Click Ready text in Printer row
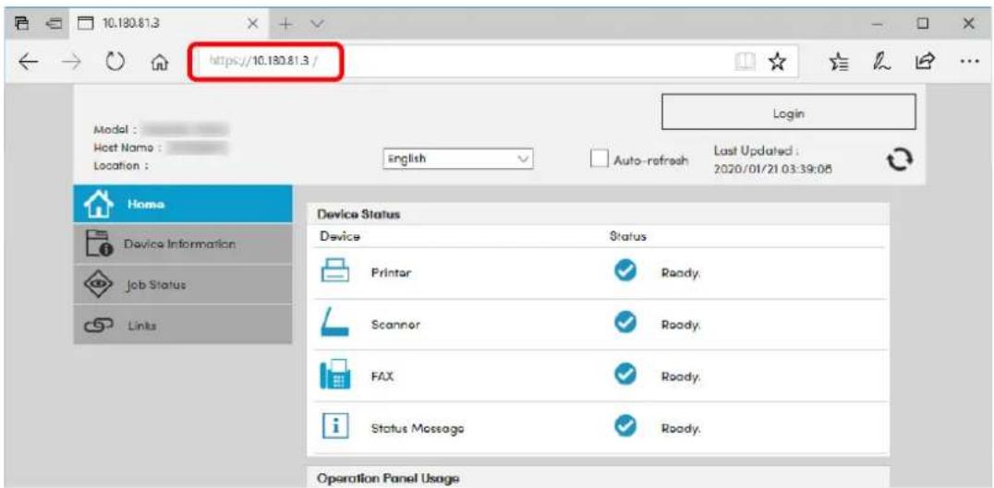 coord(681,273)
